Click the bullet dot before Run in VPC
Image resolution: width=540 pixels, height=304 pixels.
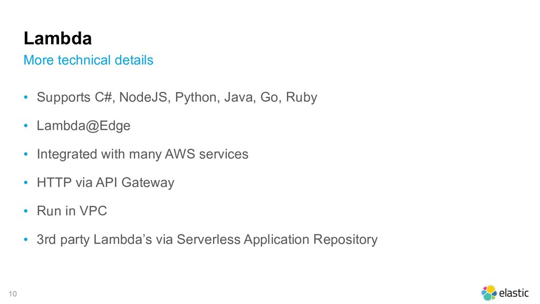[x=26, y=211]
